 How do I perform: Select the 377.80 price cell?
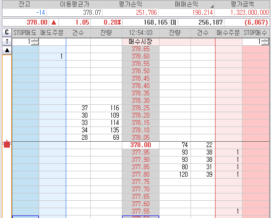click(x=140, y=175)
